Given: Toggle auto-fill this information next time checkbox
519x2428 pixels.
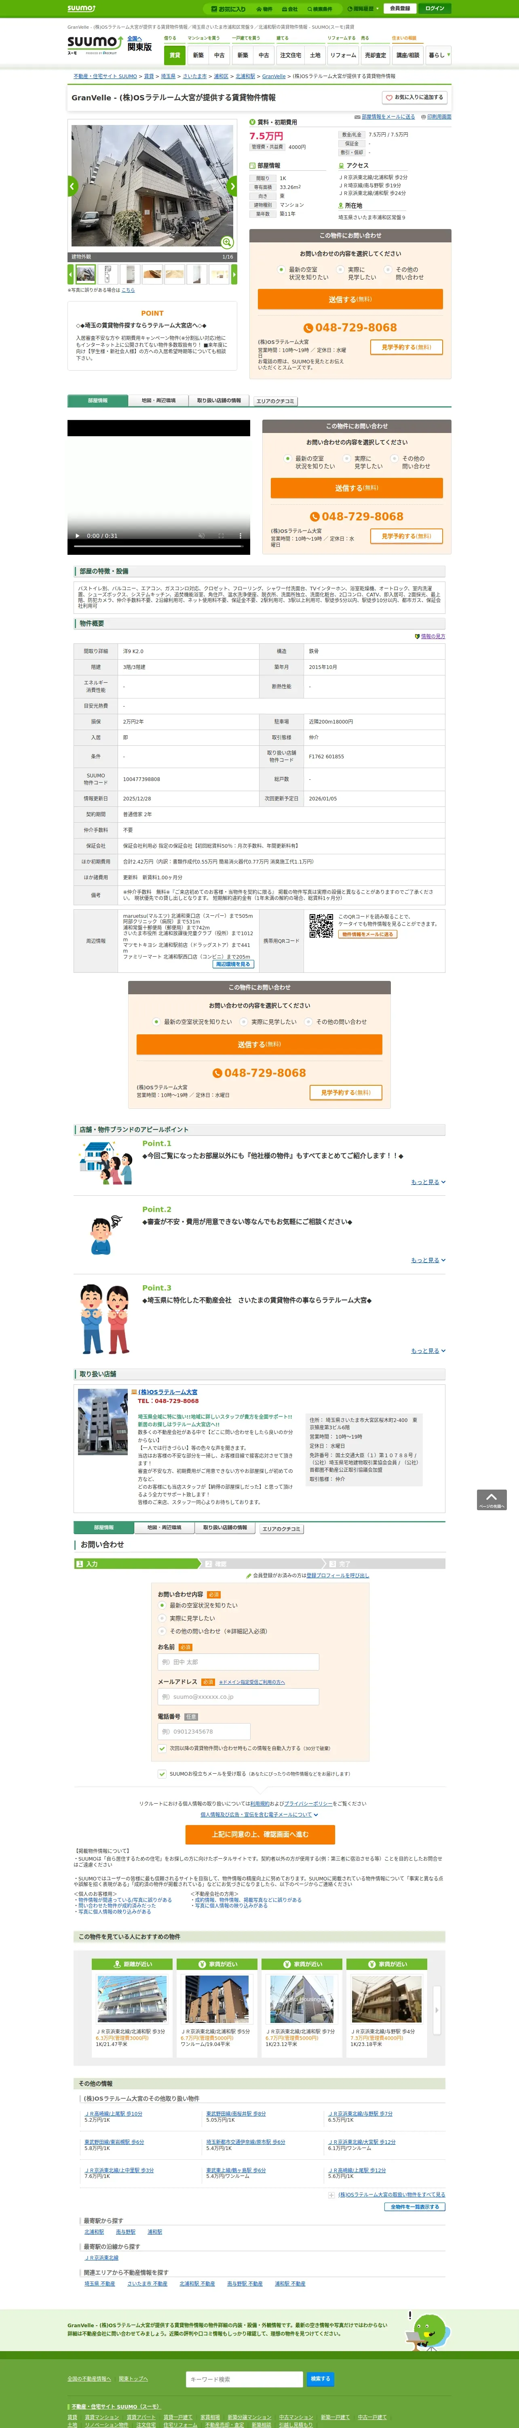Looking at the screenshot, I should [163, 1749].
